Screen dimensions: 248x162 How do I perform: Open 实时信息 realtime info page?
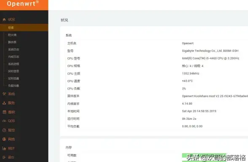pyautogui.click(x=13, y=71)
